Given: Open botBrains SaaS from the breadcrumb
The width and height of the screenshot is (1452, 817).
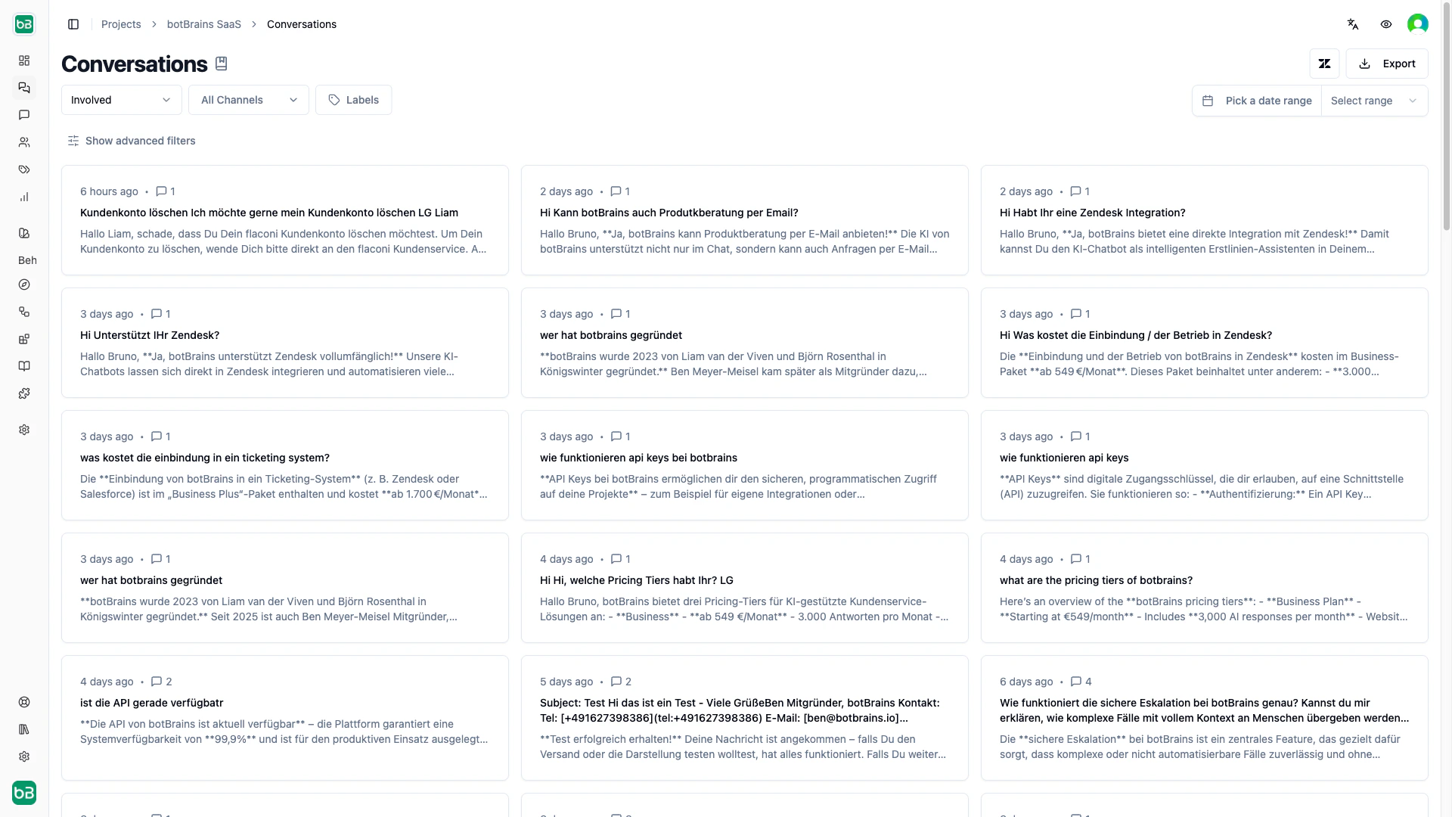Looking at the screenshot, I should click(203, 23).
